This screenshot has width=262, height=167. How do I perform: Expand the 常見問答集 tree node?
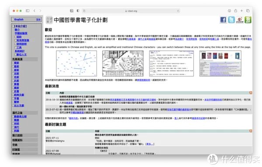tap(16, 40)
